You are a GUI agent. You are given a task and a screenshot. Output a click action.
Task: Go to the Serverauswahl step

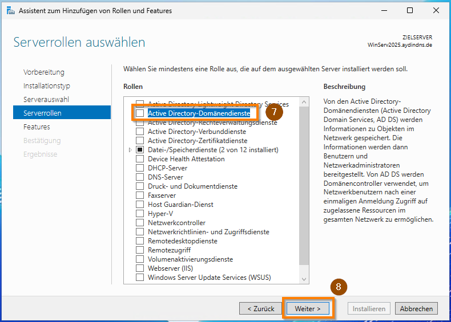(x=46, y=99)
